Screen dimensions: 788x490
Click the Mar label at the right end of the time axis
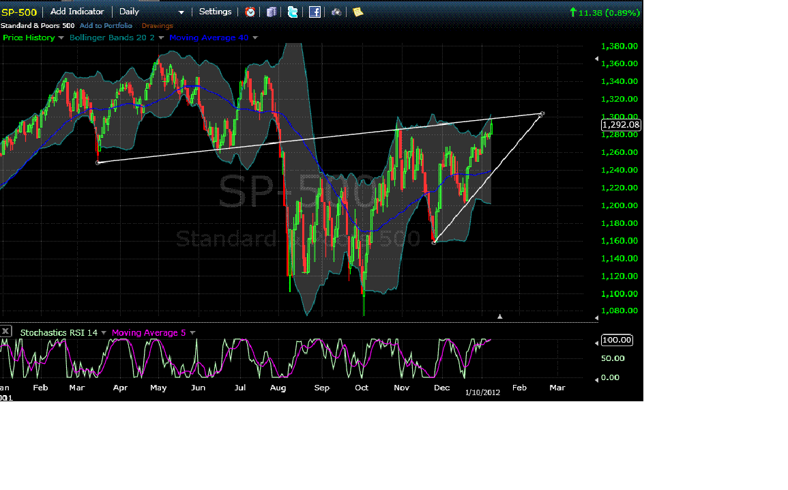click(557, 388)
